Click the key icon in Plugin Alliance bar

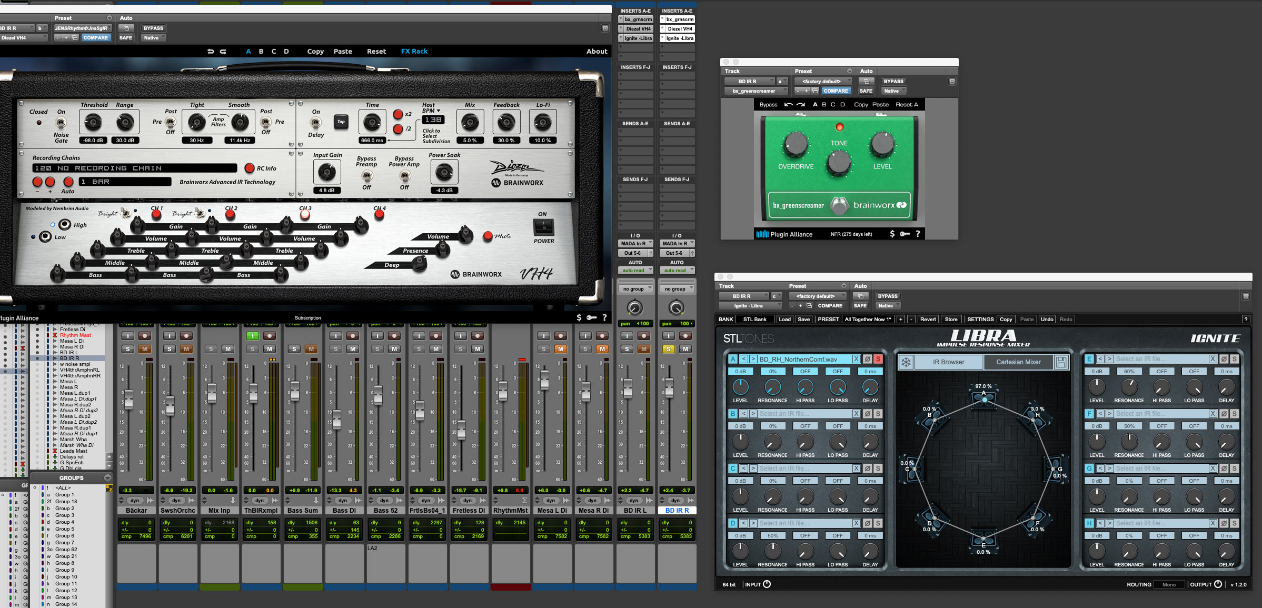(x=905, y=234)
